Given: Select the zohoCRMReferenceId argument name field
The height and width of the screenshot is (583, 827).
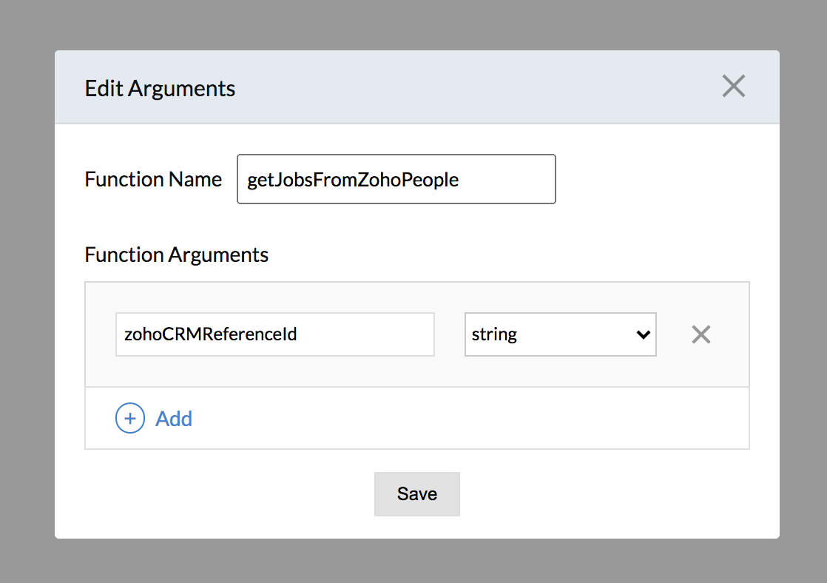Looking at the screenshot, I should coord(274,334).
